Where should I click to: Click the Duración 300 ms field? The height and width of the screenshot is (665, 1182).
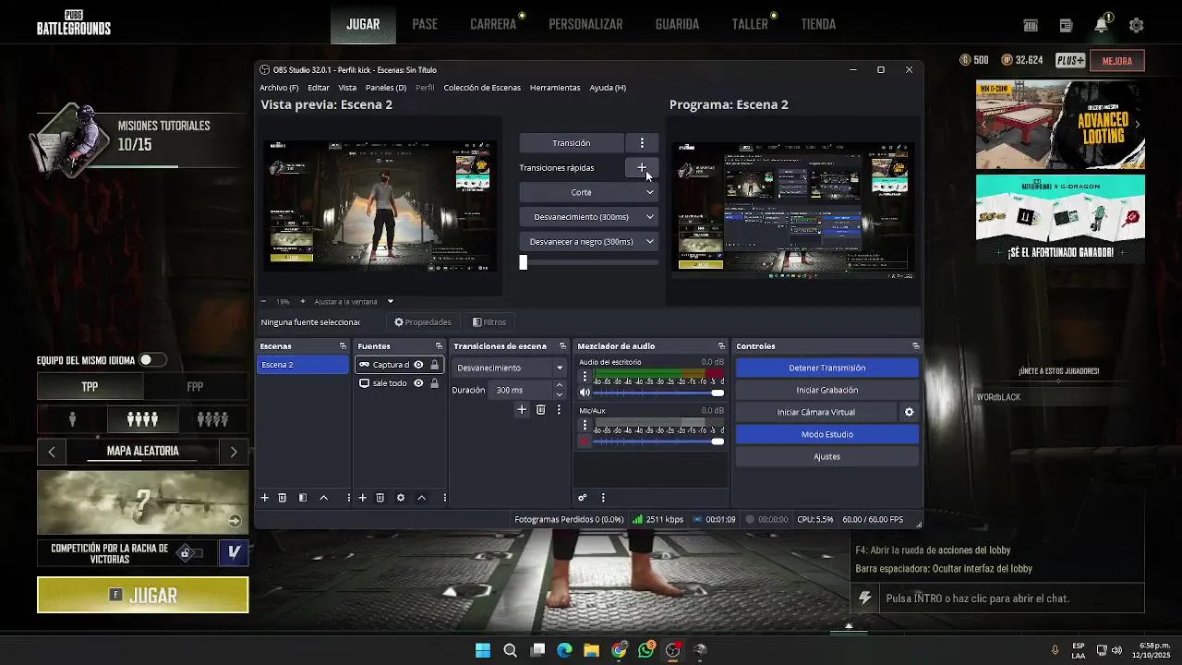point(522,390)
